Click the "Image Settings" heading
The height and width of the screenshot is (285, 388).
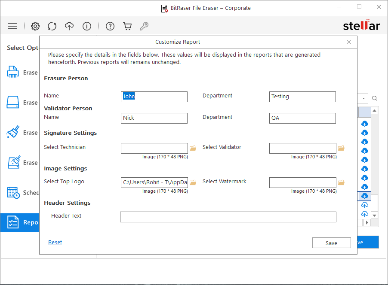[65, 168]
